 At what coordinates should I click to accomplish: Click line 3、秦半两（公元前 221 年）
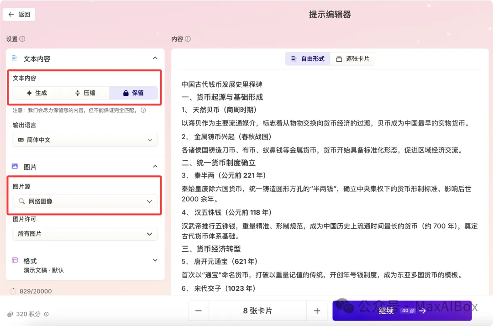tap(224, 175)
